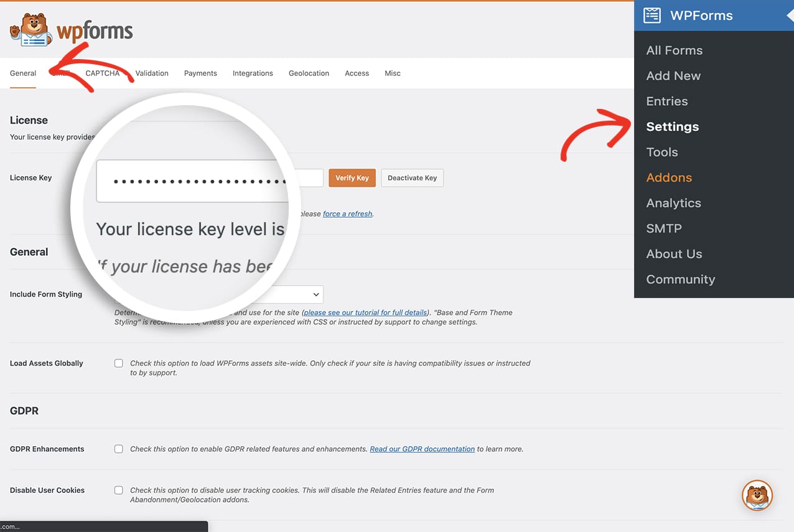Click the License Key label
Image resolution: width=794 pixels, height=532 pixels.
(x=30, y=178)
